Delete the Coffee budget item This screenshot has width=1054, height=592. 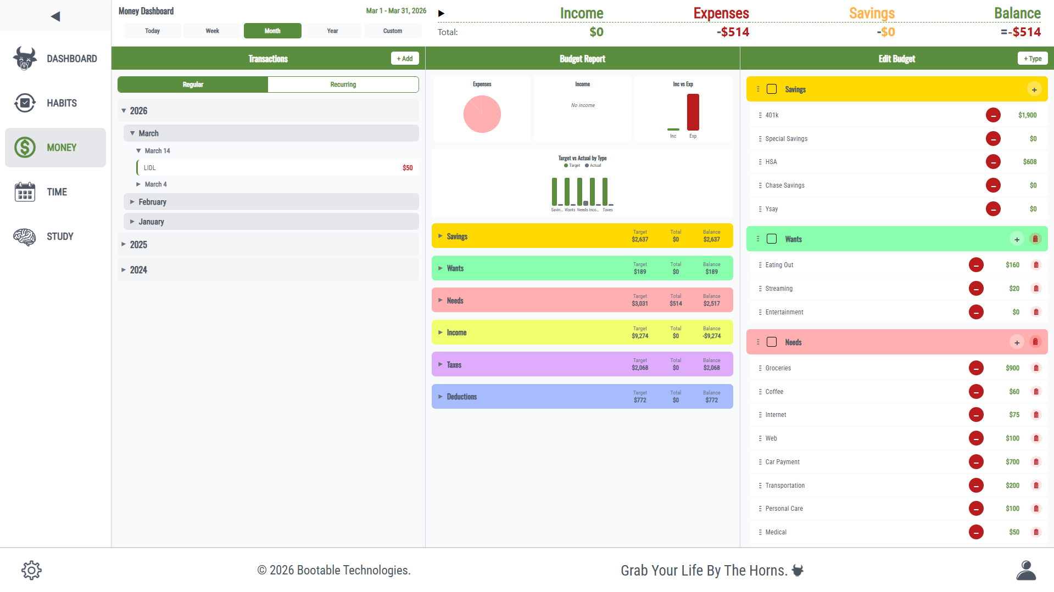(x=1036, y=392)
